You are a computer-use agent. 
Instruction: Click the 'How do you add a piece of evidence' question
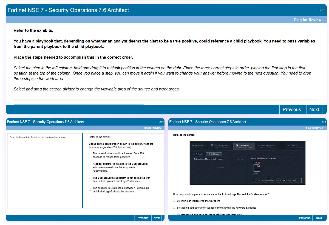(x=221, y=194)
